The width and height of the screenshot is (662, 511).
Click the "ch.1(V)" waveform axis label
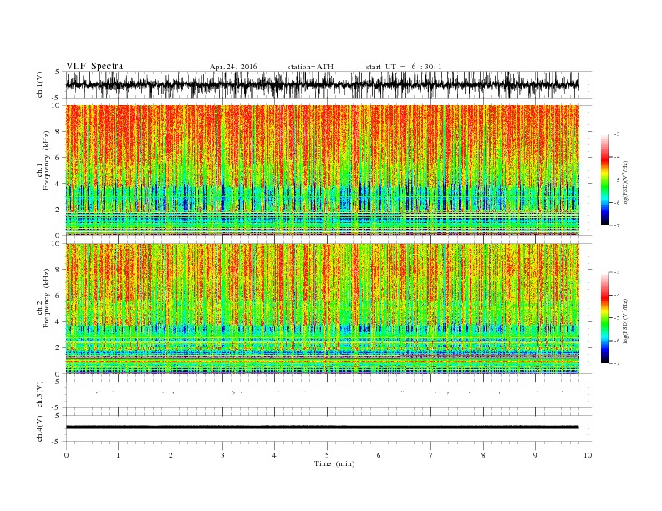[x=40, y=84]
